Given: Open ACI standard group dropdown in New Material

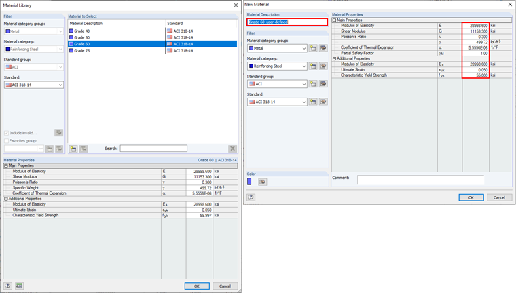Looking at the screenshot, I should coord(277,84).
